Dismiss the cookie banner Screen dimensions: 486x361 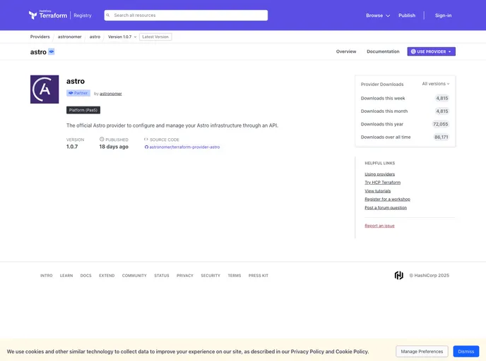click(x=466, y=351)
